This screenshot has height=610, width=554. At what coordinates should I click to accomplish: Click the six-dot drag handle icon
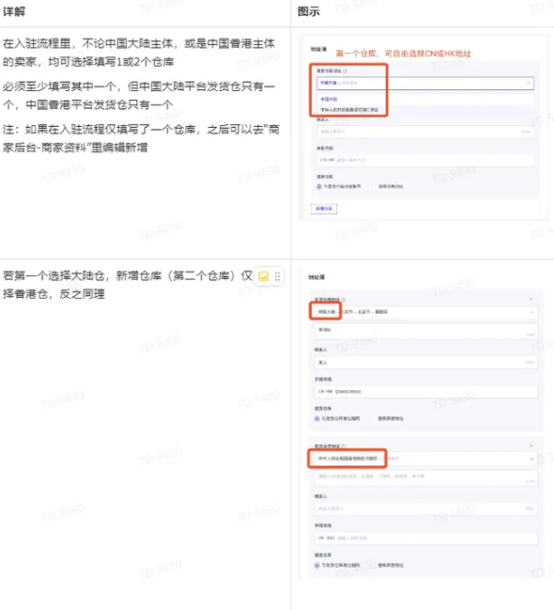277,276
